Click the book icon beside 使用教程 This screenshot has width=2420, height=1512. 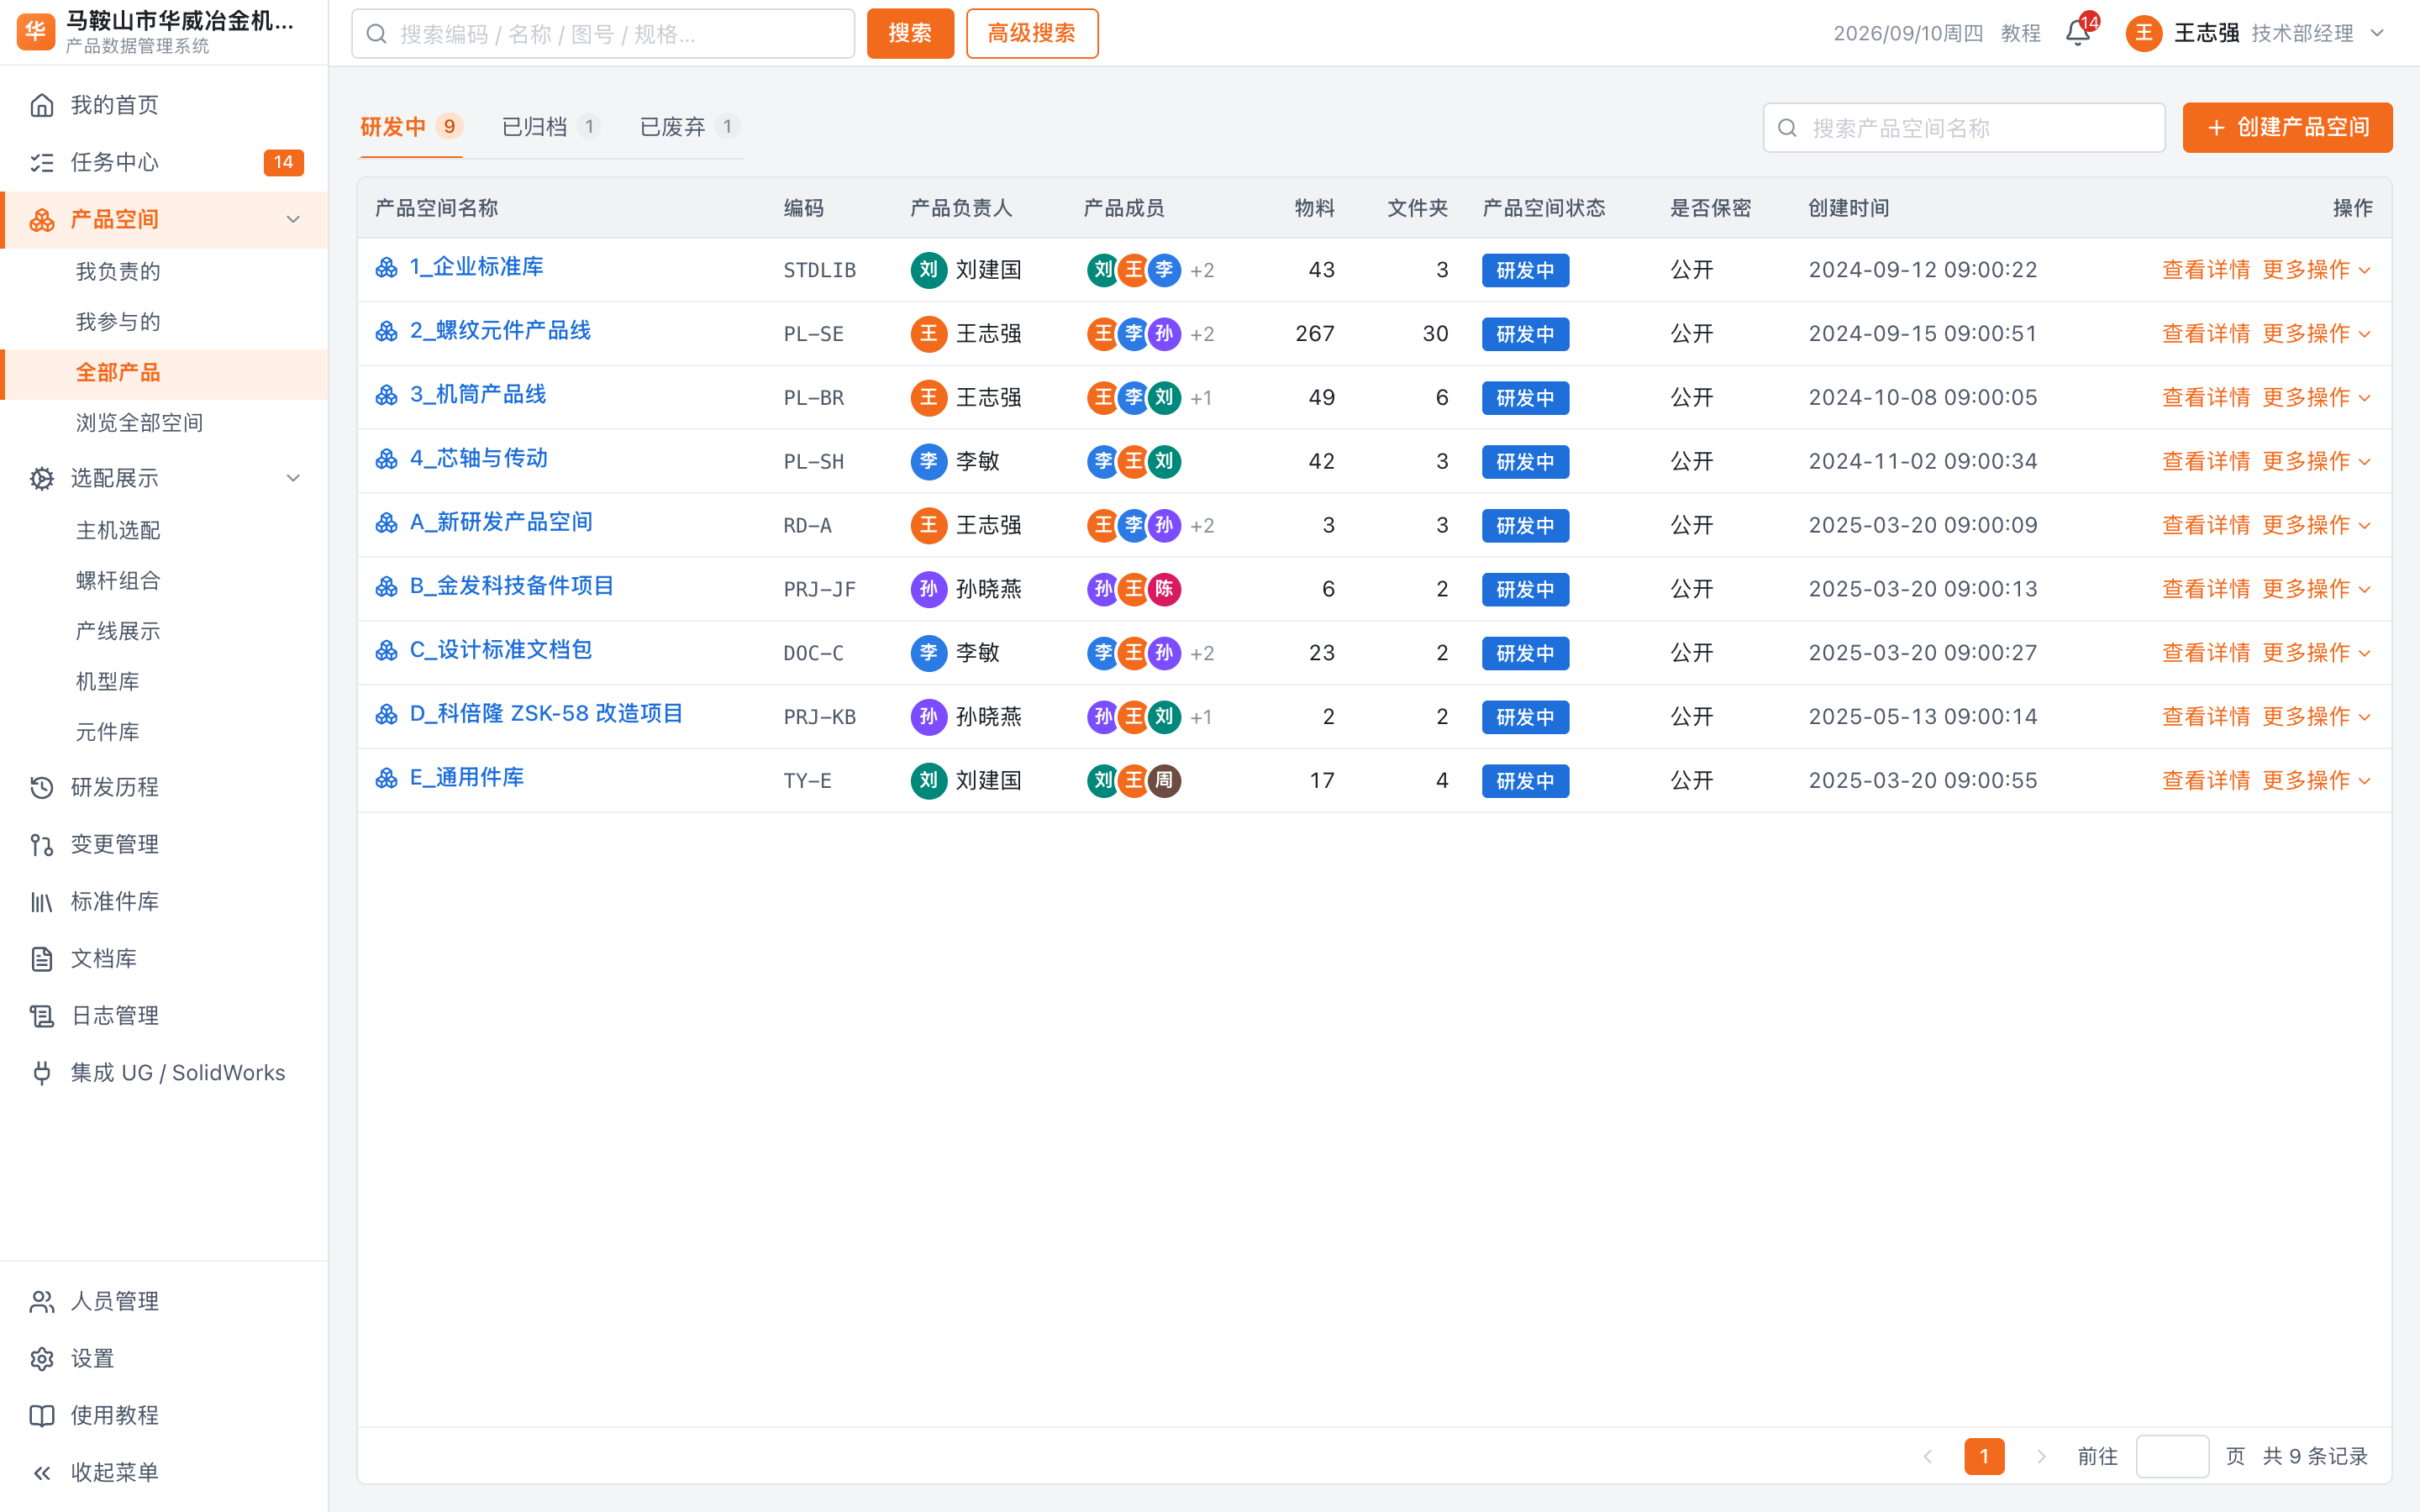[42, 1415]
